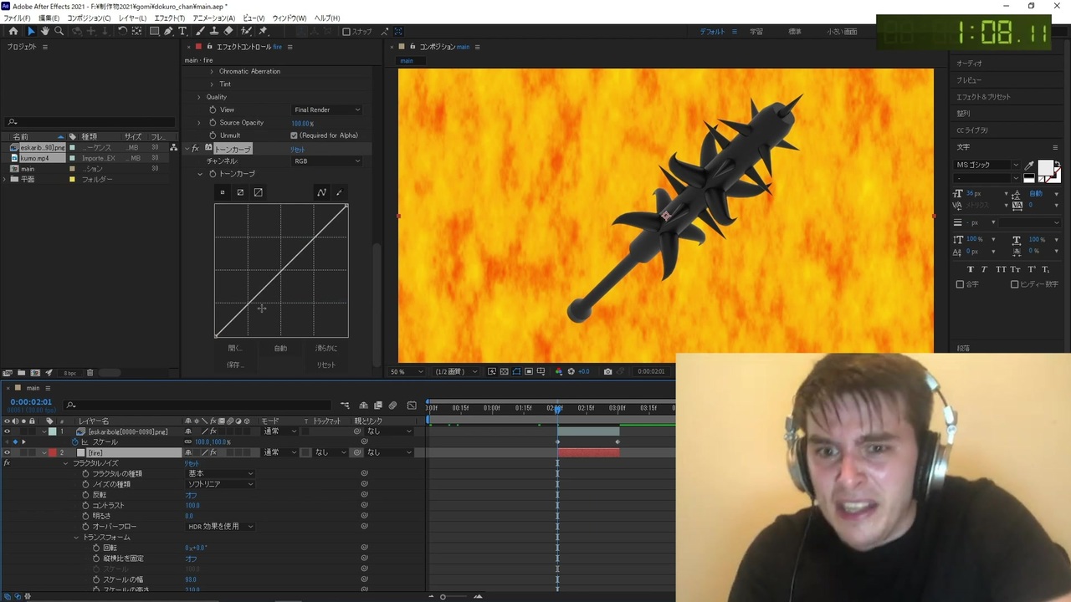
Task: Select the Puppet Pin tool
Action: (x=263, y=31)
